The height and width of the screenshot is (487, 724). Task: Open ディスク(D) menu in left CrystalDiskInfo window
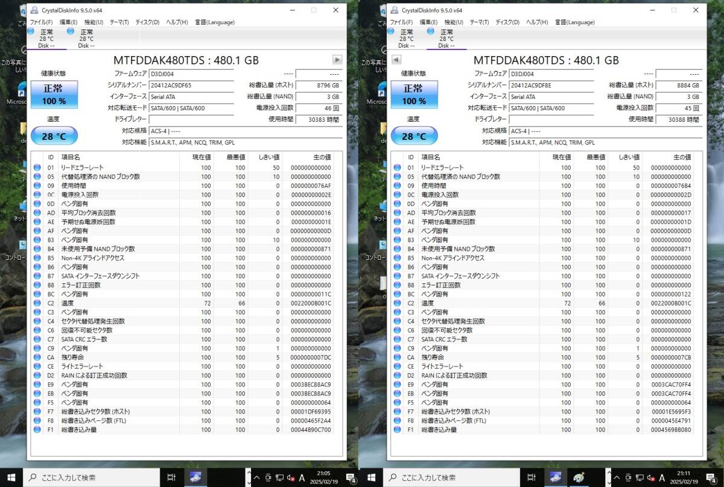[147, 22]
